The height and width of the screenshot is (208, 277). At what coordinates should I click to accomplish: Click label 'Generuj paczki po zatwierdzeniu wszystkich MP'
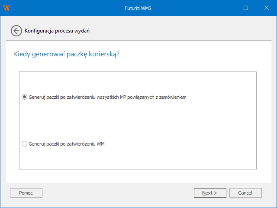107,97
